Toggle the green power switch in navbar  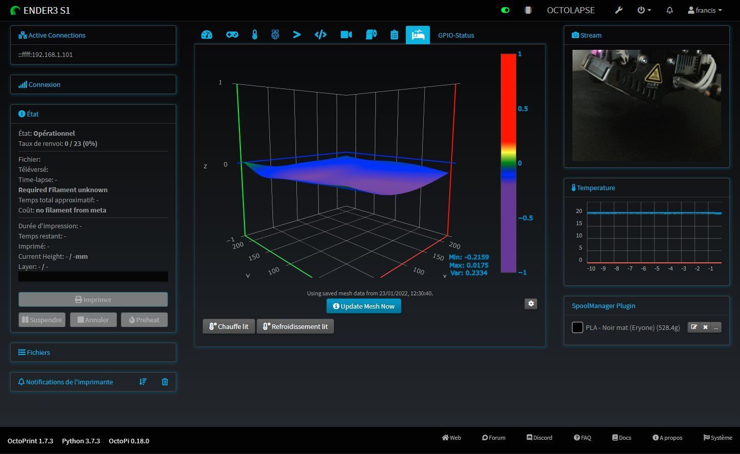505,10
